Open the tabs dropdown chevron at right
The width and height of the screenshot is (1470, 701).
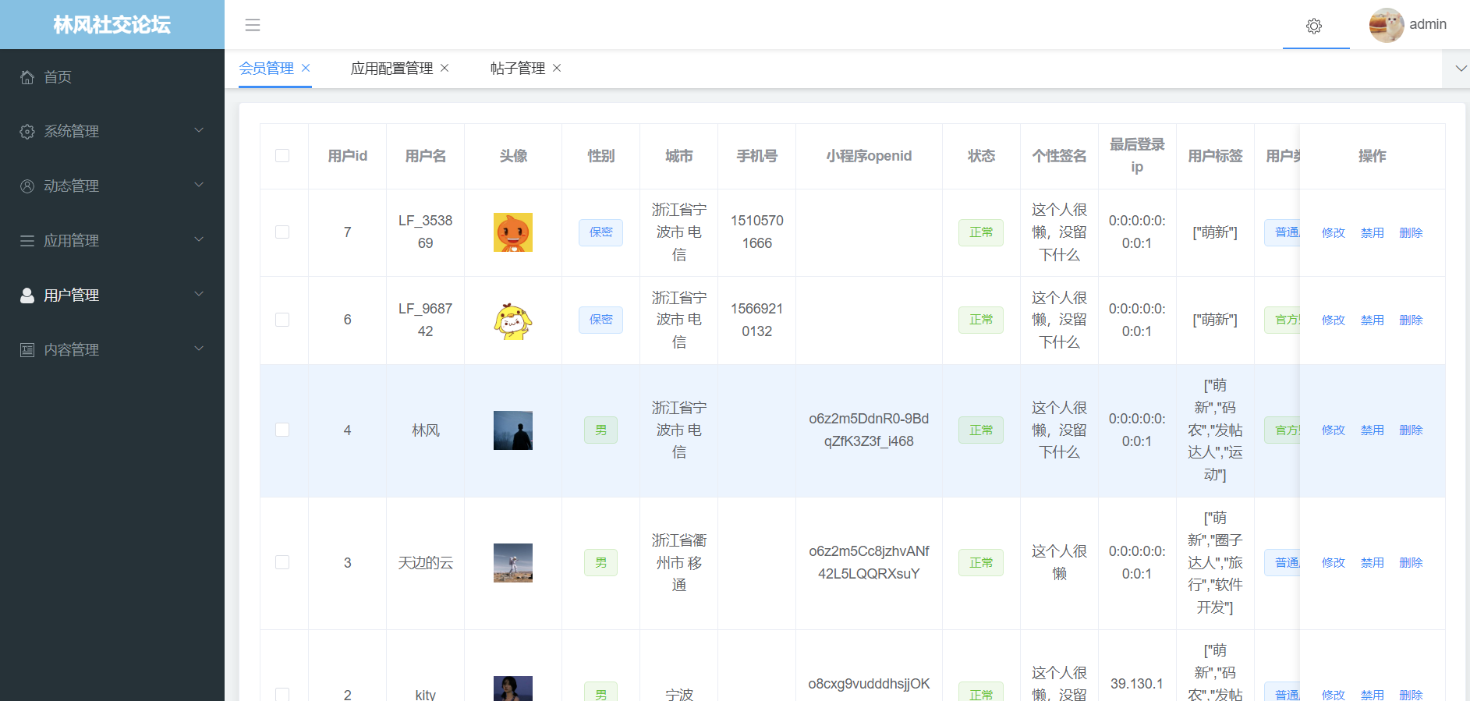[1461, 69]
